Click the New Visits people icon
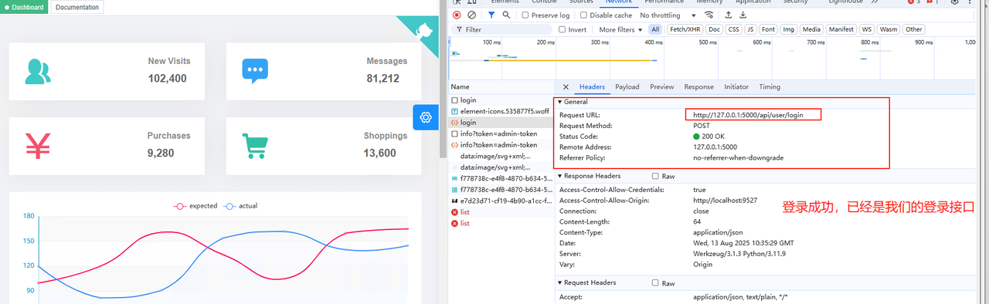 click(38, 71)
